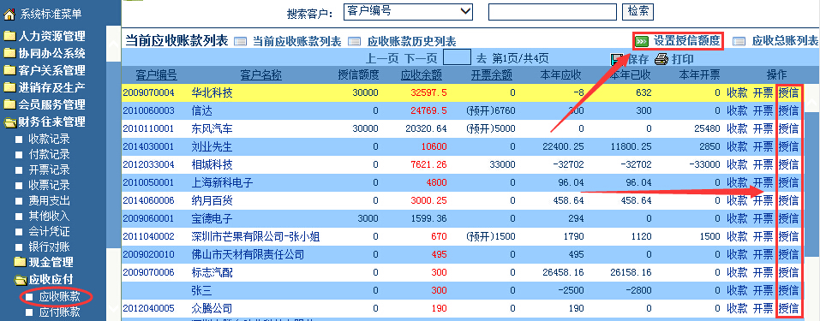
Task: Click the home icon beside 系统标准菜单
Action: tap(9, 15)
